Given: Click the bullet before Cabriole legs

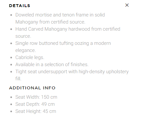Looking at the screenshot, I should [11, 58].
